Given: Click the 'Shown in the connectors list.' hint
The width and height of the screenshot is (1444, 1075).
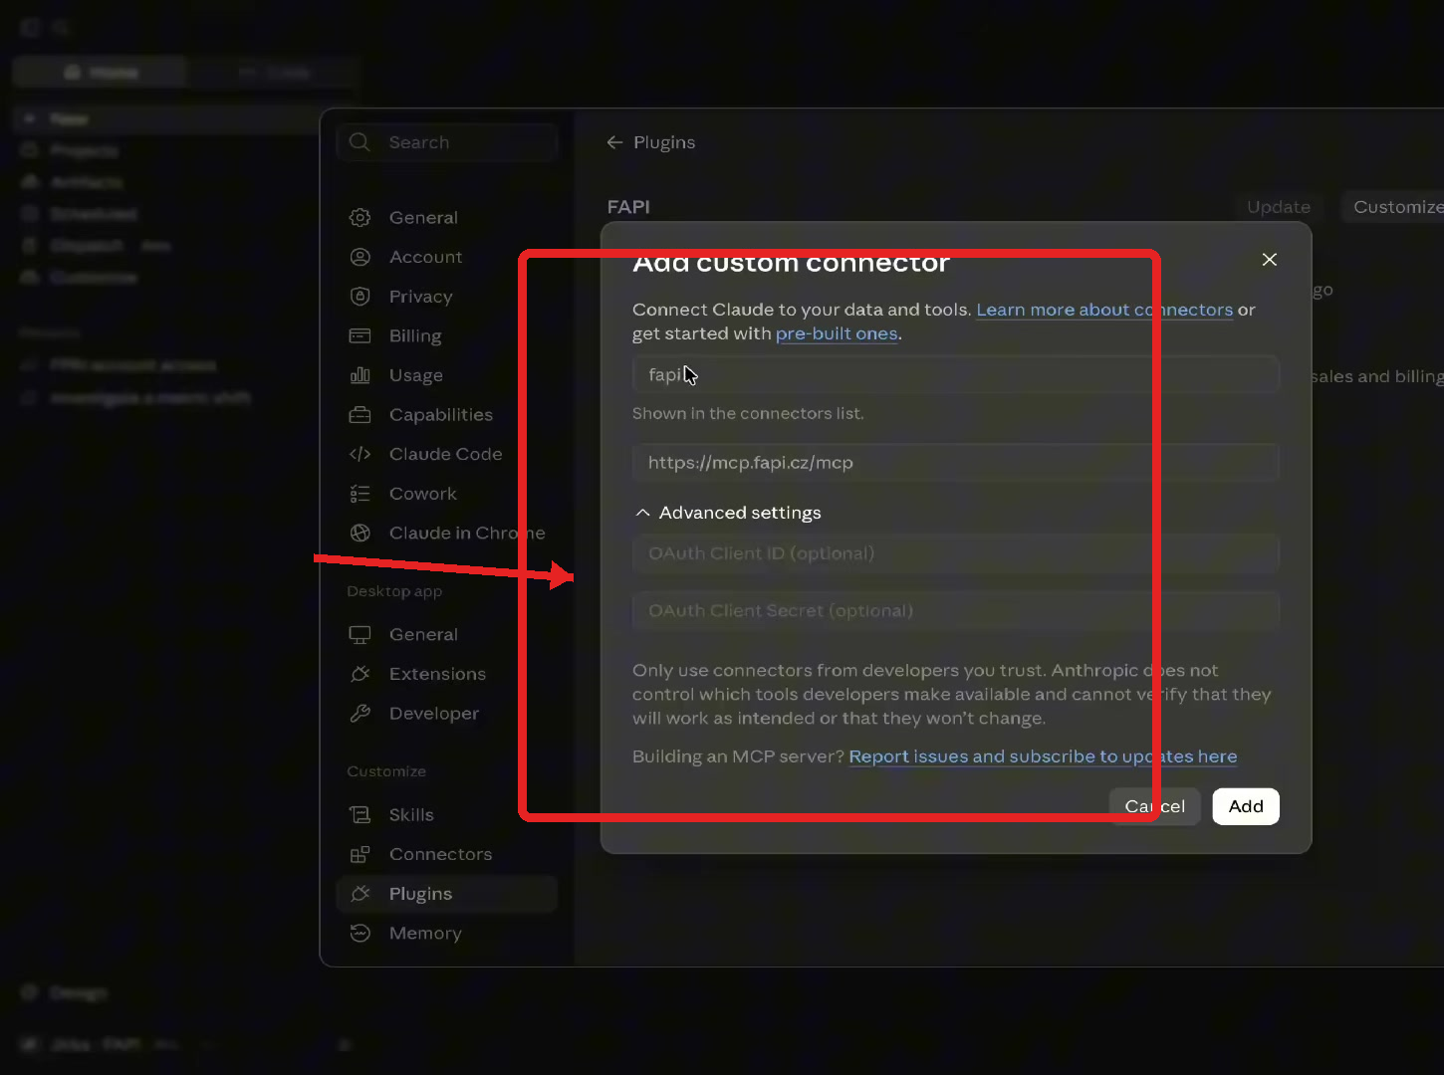Looking at the screenshot, I should [x=748, y=413].
